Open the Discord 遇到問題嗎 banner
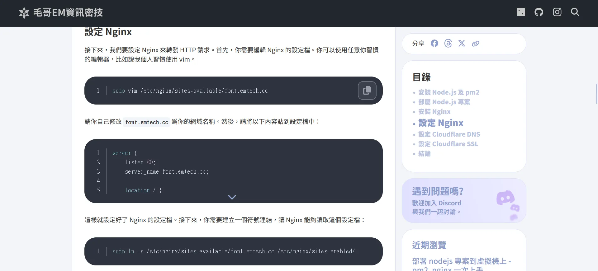The width and height of the screenshot is (598, 271). pyautogui.click(x=464, y=200)
